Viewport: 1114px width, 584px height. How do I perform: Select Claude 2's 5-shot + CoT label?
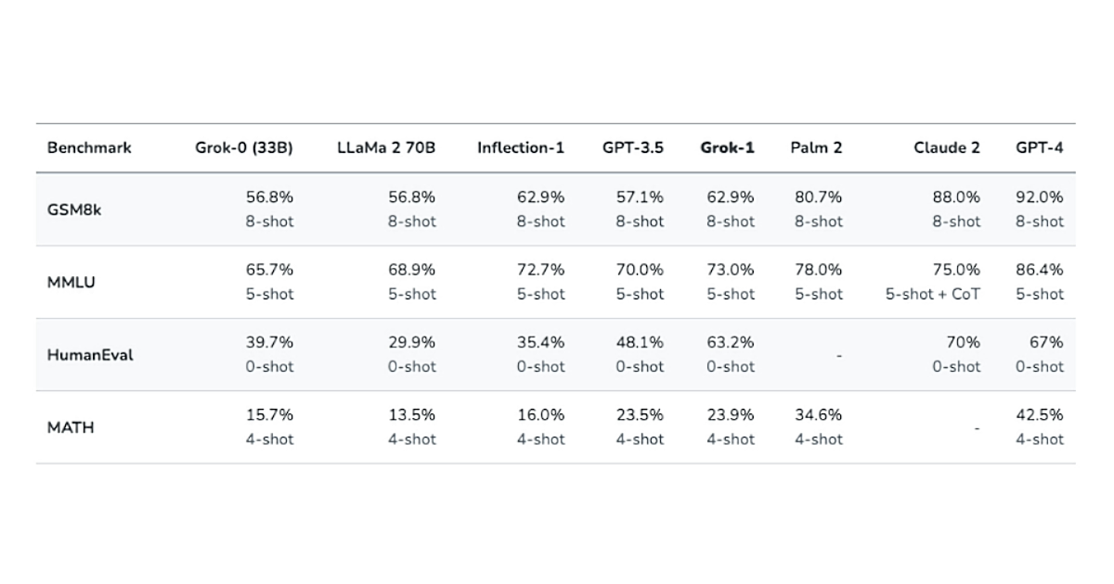pyautogui.click(x=932, y=294)
